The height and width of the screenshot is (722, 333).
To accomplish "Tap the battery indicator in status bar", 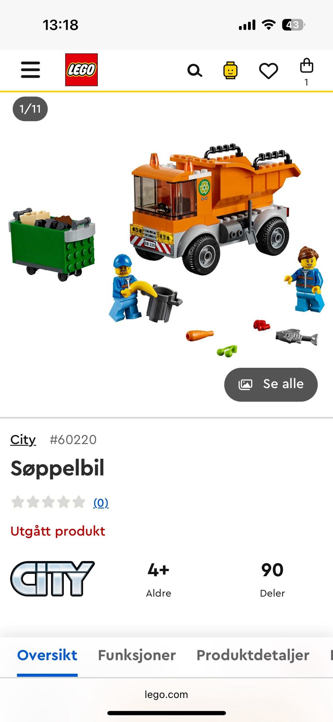I will (x=293, y=25).
